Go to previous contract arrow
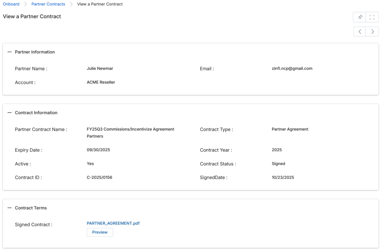 [x=360, y=32]
